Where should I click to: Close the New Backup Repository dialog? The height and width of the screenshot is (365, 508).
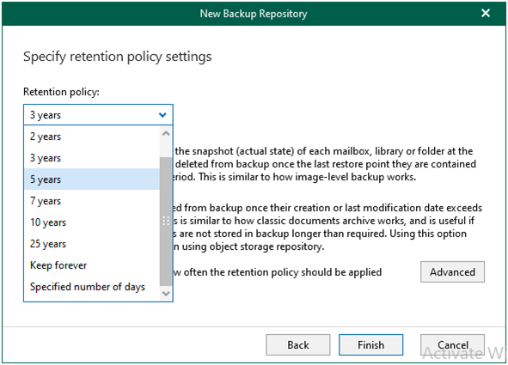[485, 13]
